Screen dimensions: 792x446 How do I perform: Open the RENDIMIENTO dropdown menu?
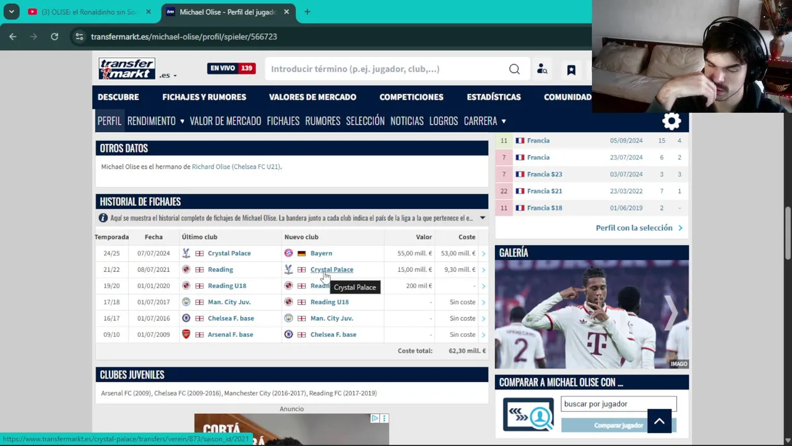point(156,121)
